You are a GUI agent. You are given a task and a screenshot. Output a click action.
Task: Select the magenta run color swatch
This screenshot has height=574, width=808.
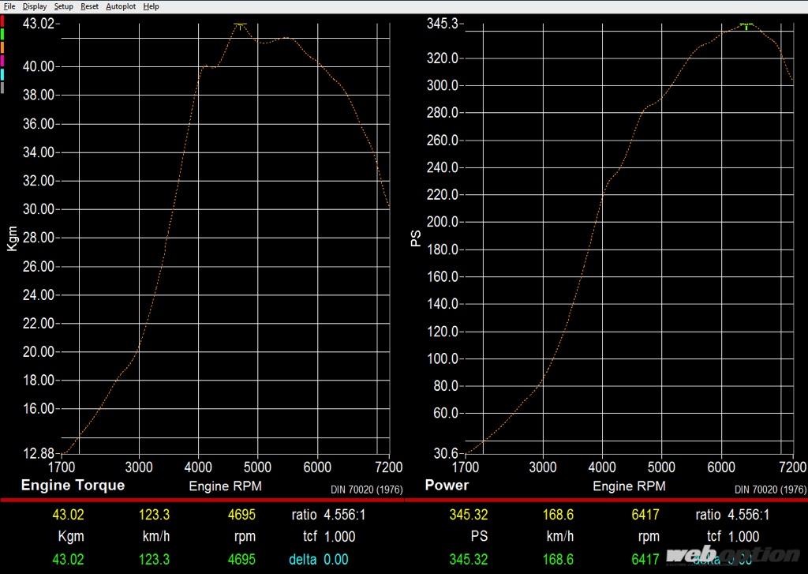pyautogui.click(x=3, y=61)
